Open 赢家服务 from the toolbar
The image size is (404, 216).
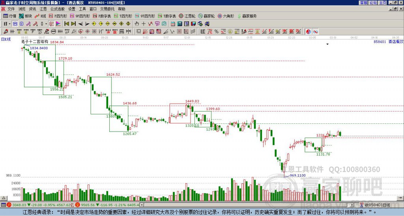[x=247, y=16]
